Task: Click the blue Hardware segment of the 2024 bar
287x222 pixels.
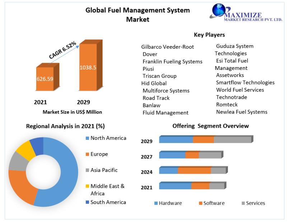Action: pos(169,170)
